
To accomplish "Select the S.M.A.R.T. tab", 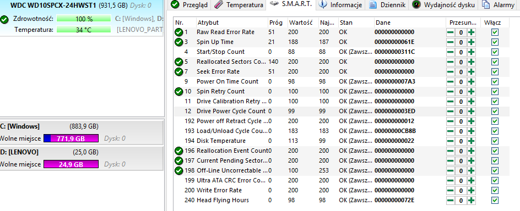I will tap(290, 4).
